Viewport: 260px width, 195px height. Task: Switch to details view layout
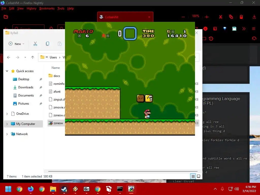193,176
